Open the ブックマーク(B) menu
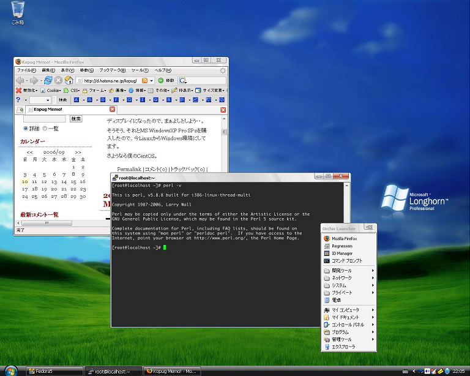The height and width of the screenshot is (376, 470). pos(113,70)
